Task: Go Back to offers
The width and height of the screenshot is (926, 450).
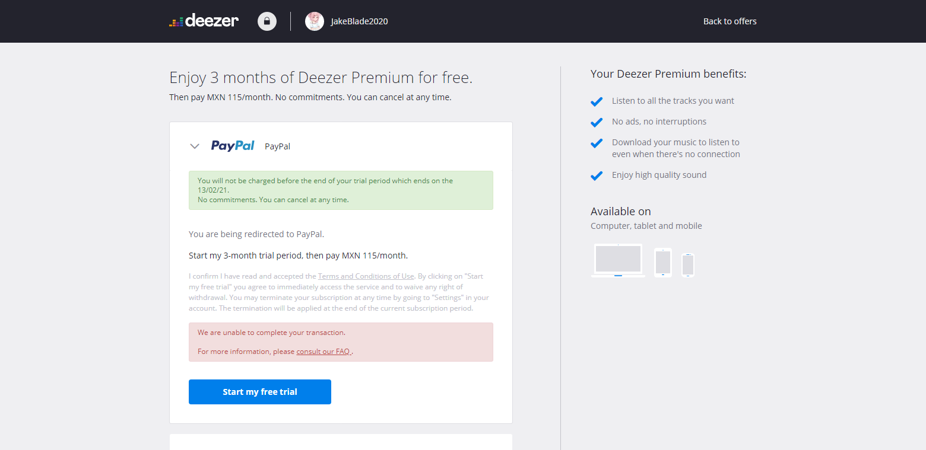Action: [730, 21]
